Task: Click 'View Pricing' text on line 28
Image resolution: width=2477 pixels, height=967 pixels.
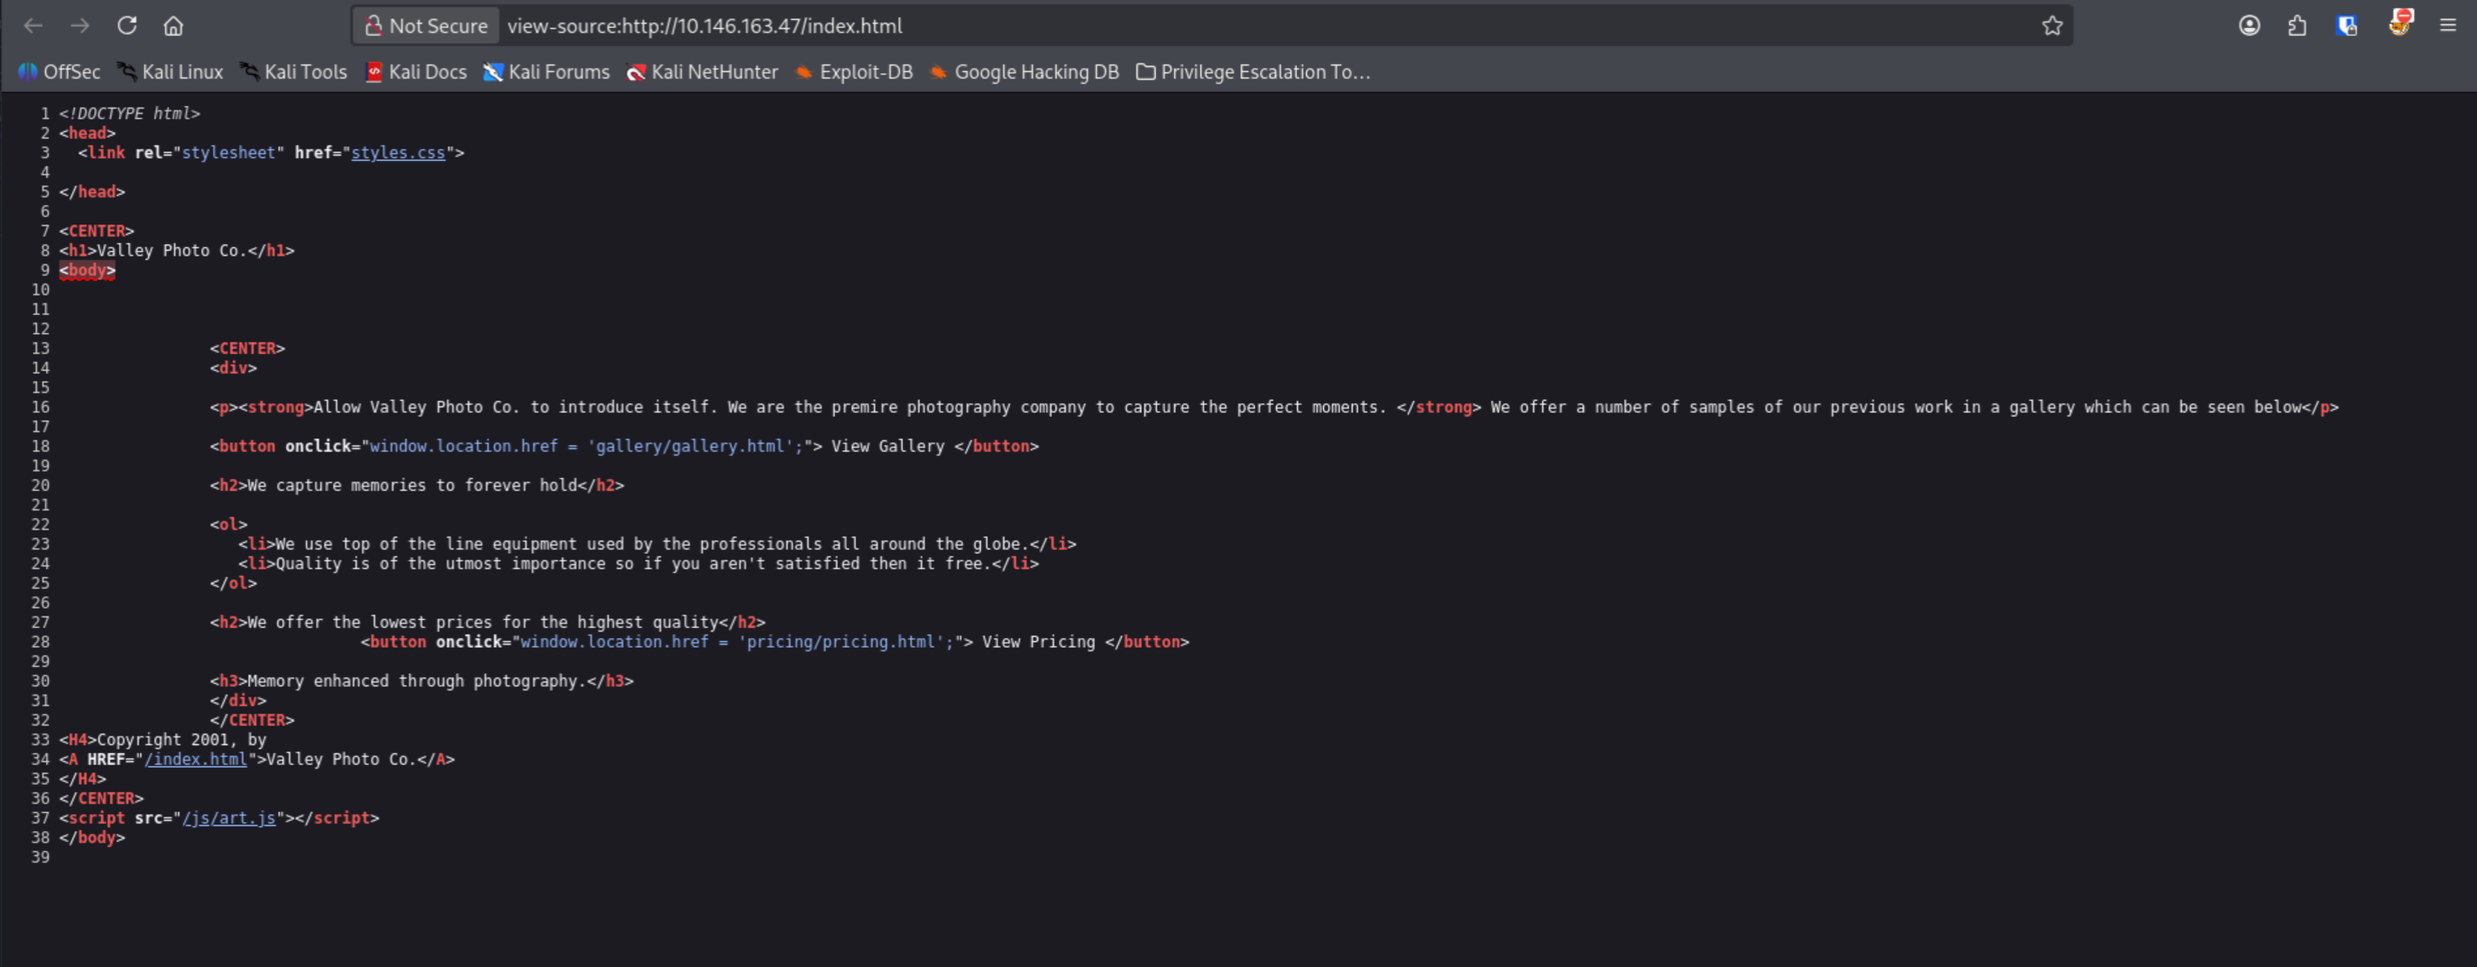Action: [1038, 642]
